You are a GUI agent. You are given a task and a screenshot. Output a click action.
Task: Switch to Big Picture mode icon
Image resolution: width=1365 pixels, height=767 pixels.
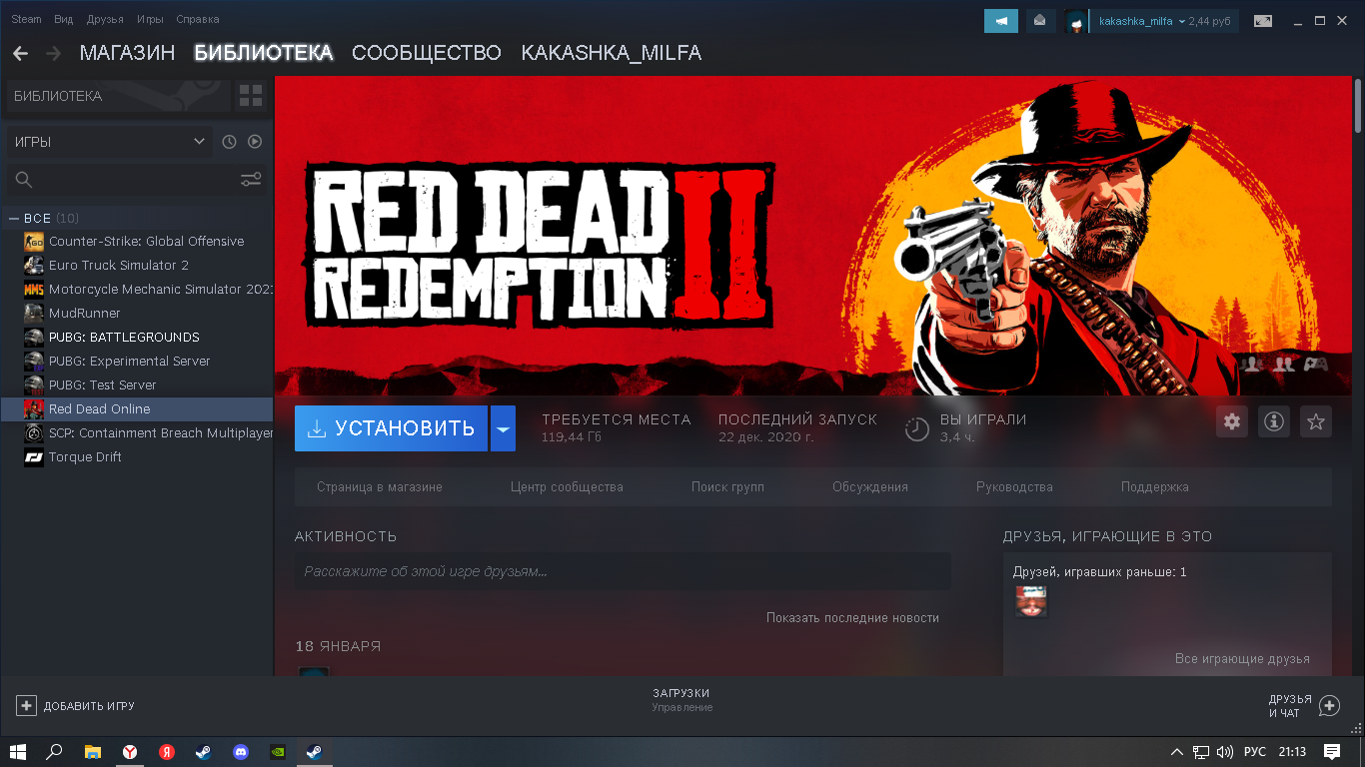1264,21
